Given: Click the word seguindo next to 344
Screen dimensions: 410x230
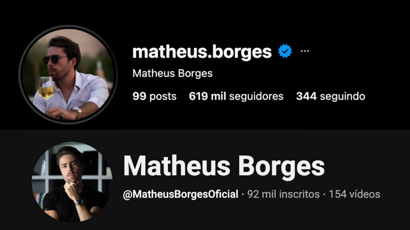Looking at the screenshot, I should tap(343, 97).
